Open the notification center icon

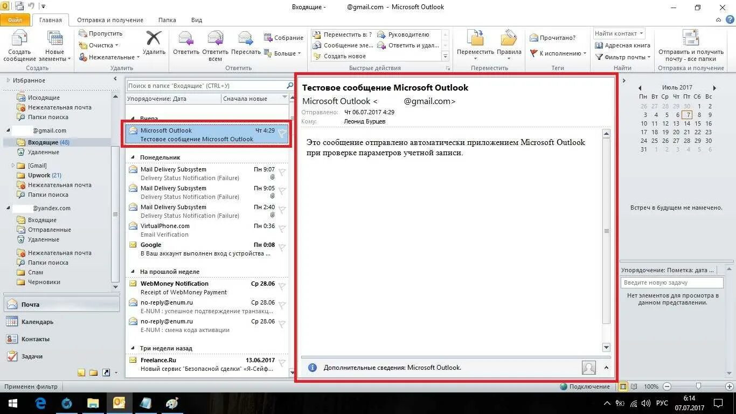[x=718, y=403]
